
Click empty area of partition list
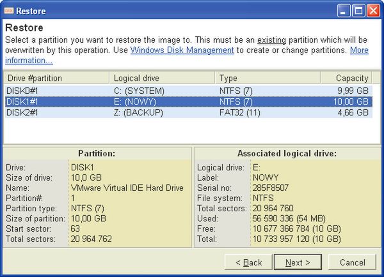coord(192,131)
